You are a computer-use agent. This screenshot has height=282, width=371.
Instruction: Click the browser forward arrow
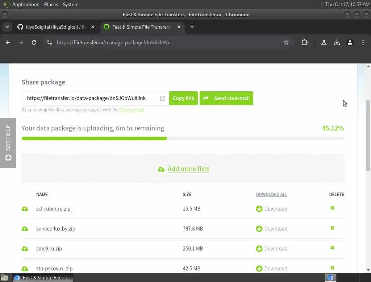click(x=21, y=42)
